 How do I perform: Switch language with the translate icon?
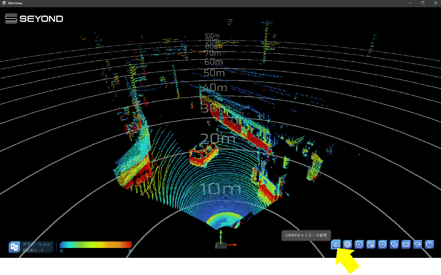(x=14, y=247)
